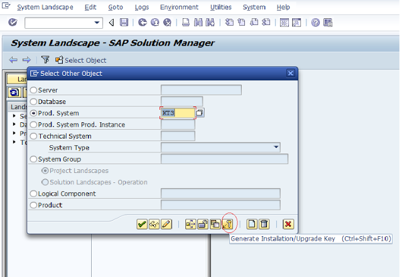Screen dimensions: 402x277
Task: Open the System Type dropdown
Action: tap(276, 147)
